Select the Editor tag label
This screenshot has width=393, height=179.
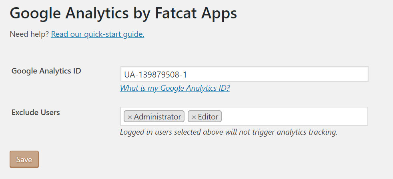tap(208, 117)
